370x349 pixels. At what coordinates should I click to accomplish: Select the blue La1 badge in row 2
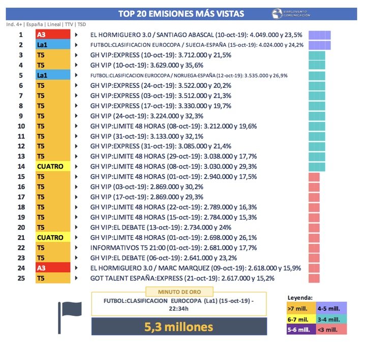(52, 45)
